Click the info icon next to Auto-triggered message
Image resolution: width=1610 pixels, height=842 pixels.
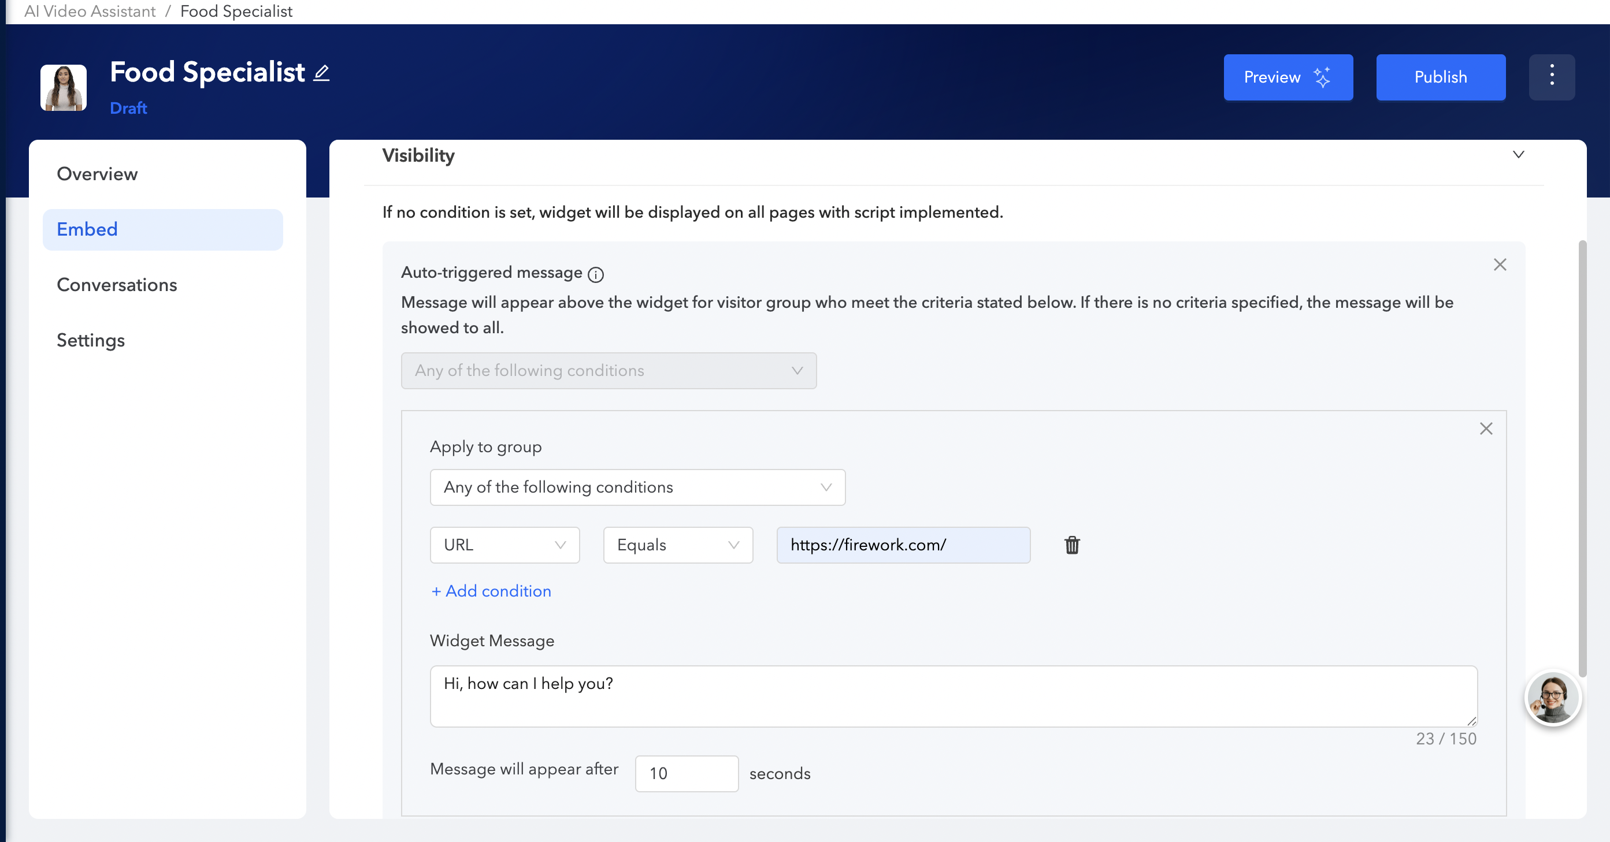coord(596,274)
